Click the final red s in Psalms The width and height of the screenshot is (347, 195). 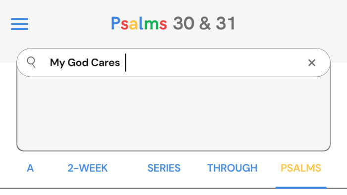163,25
